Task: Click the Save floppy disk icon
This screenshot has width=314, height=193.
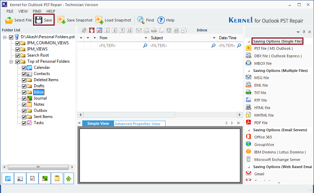Action: pyautogui.click(x=39, y=20)
